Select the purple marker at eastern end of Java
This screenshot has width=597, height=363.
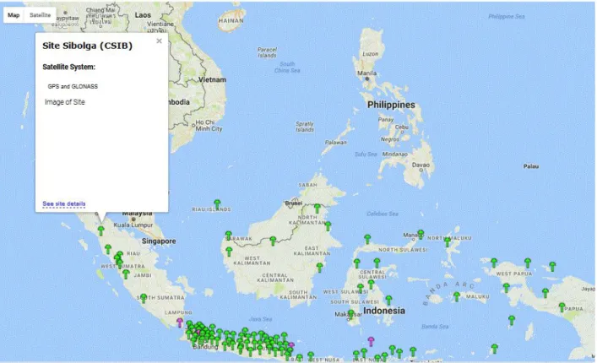point(291,345)
